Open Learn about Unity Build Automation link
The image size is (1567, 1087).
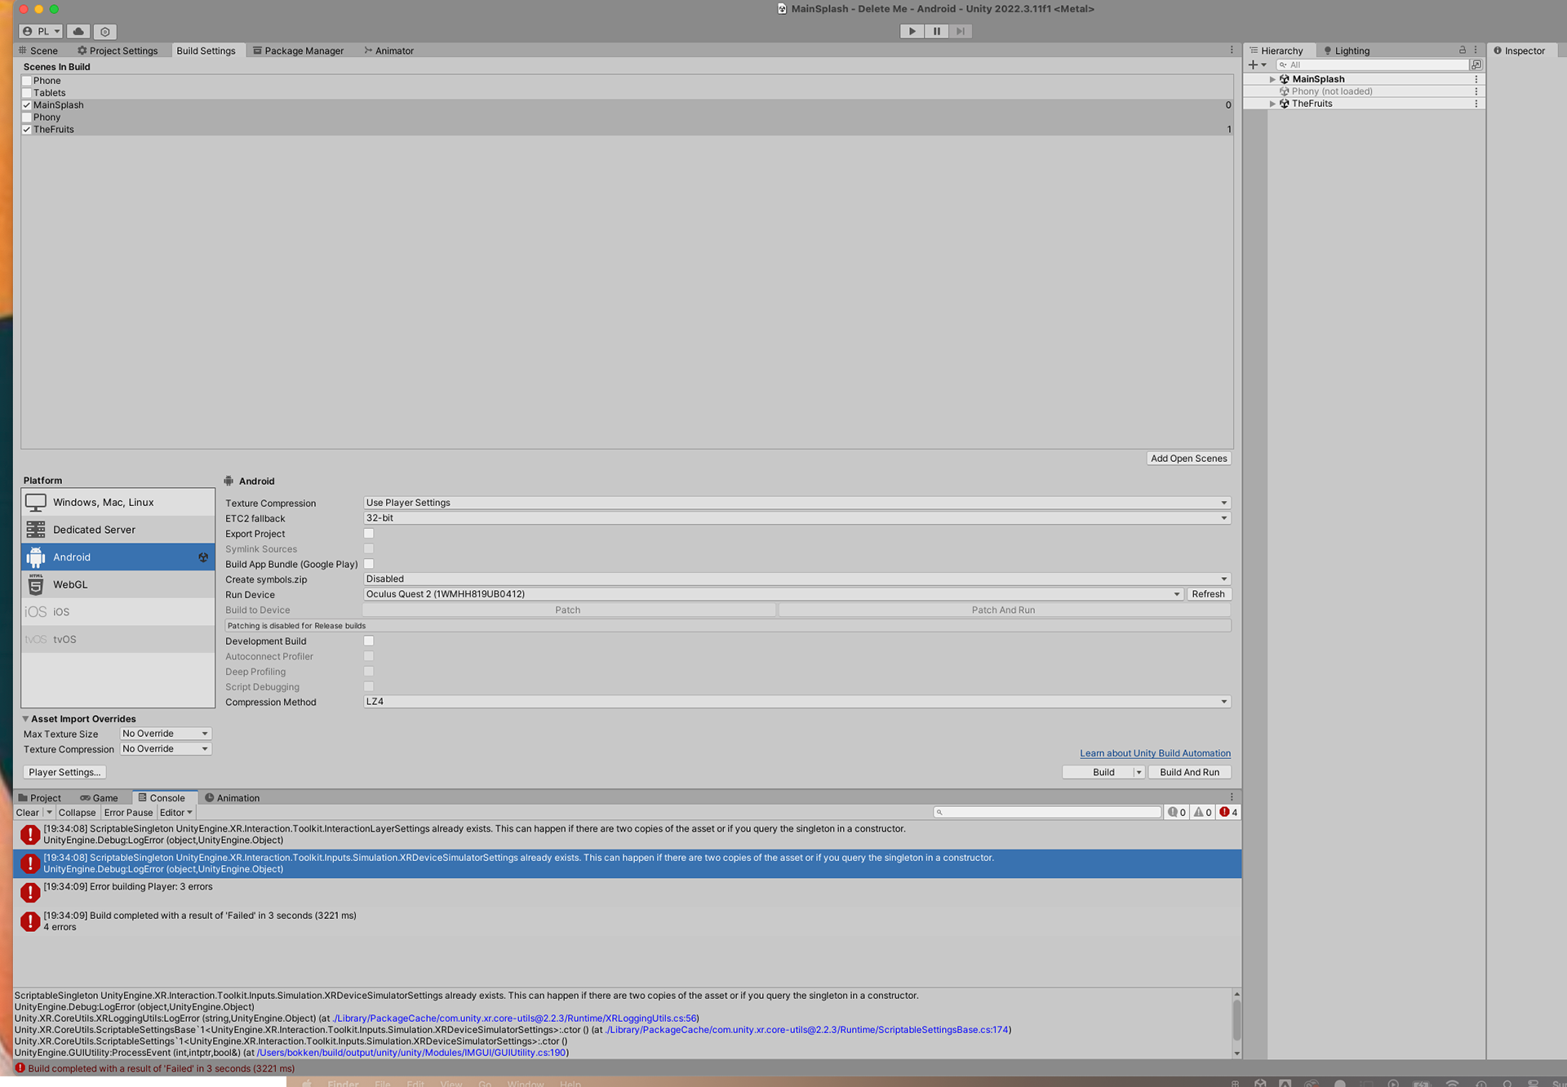click(1155, 753)
